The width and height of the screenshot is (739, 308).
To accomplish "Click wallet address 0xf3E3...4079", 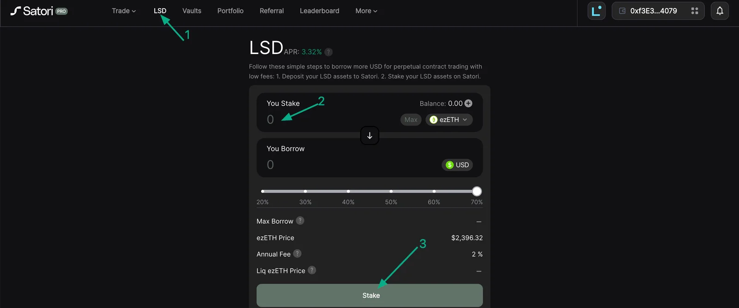I will 654,11.
